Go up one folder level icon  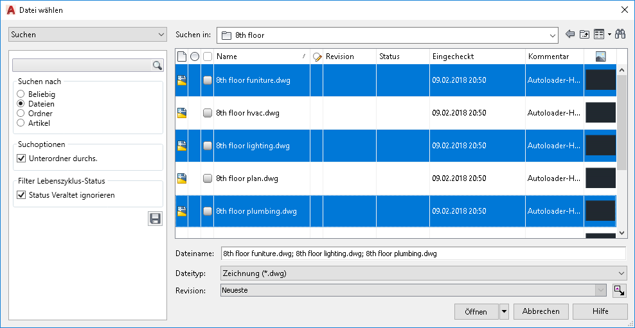pyautogui.click(x=584, y=35)
